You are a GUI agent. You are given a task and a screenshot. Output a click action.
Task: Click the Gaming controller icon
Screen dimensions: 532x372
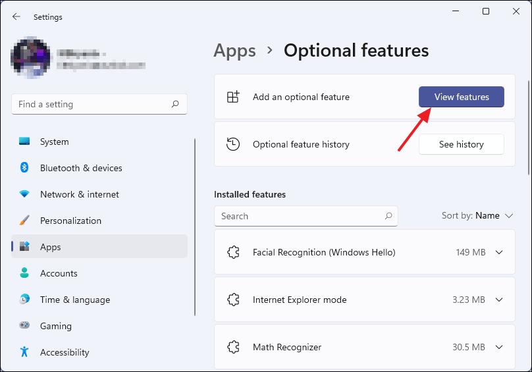click(x=24, y=326)
